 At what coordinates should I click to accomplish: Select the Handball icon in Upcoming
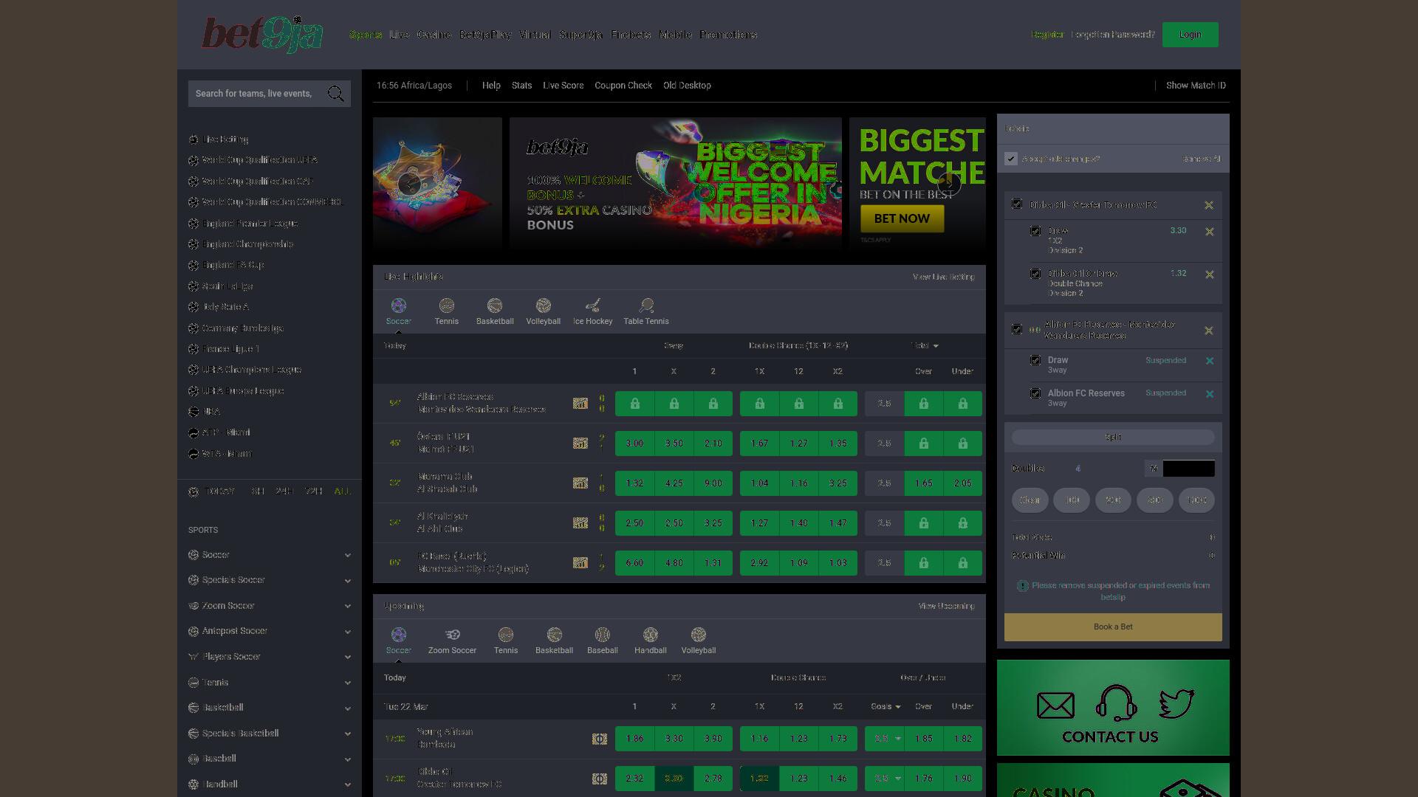pos(651,635)
